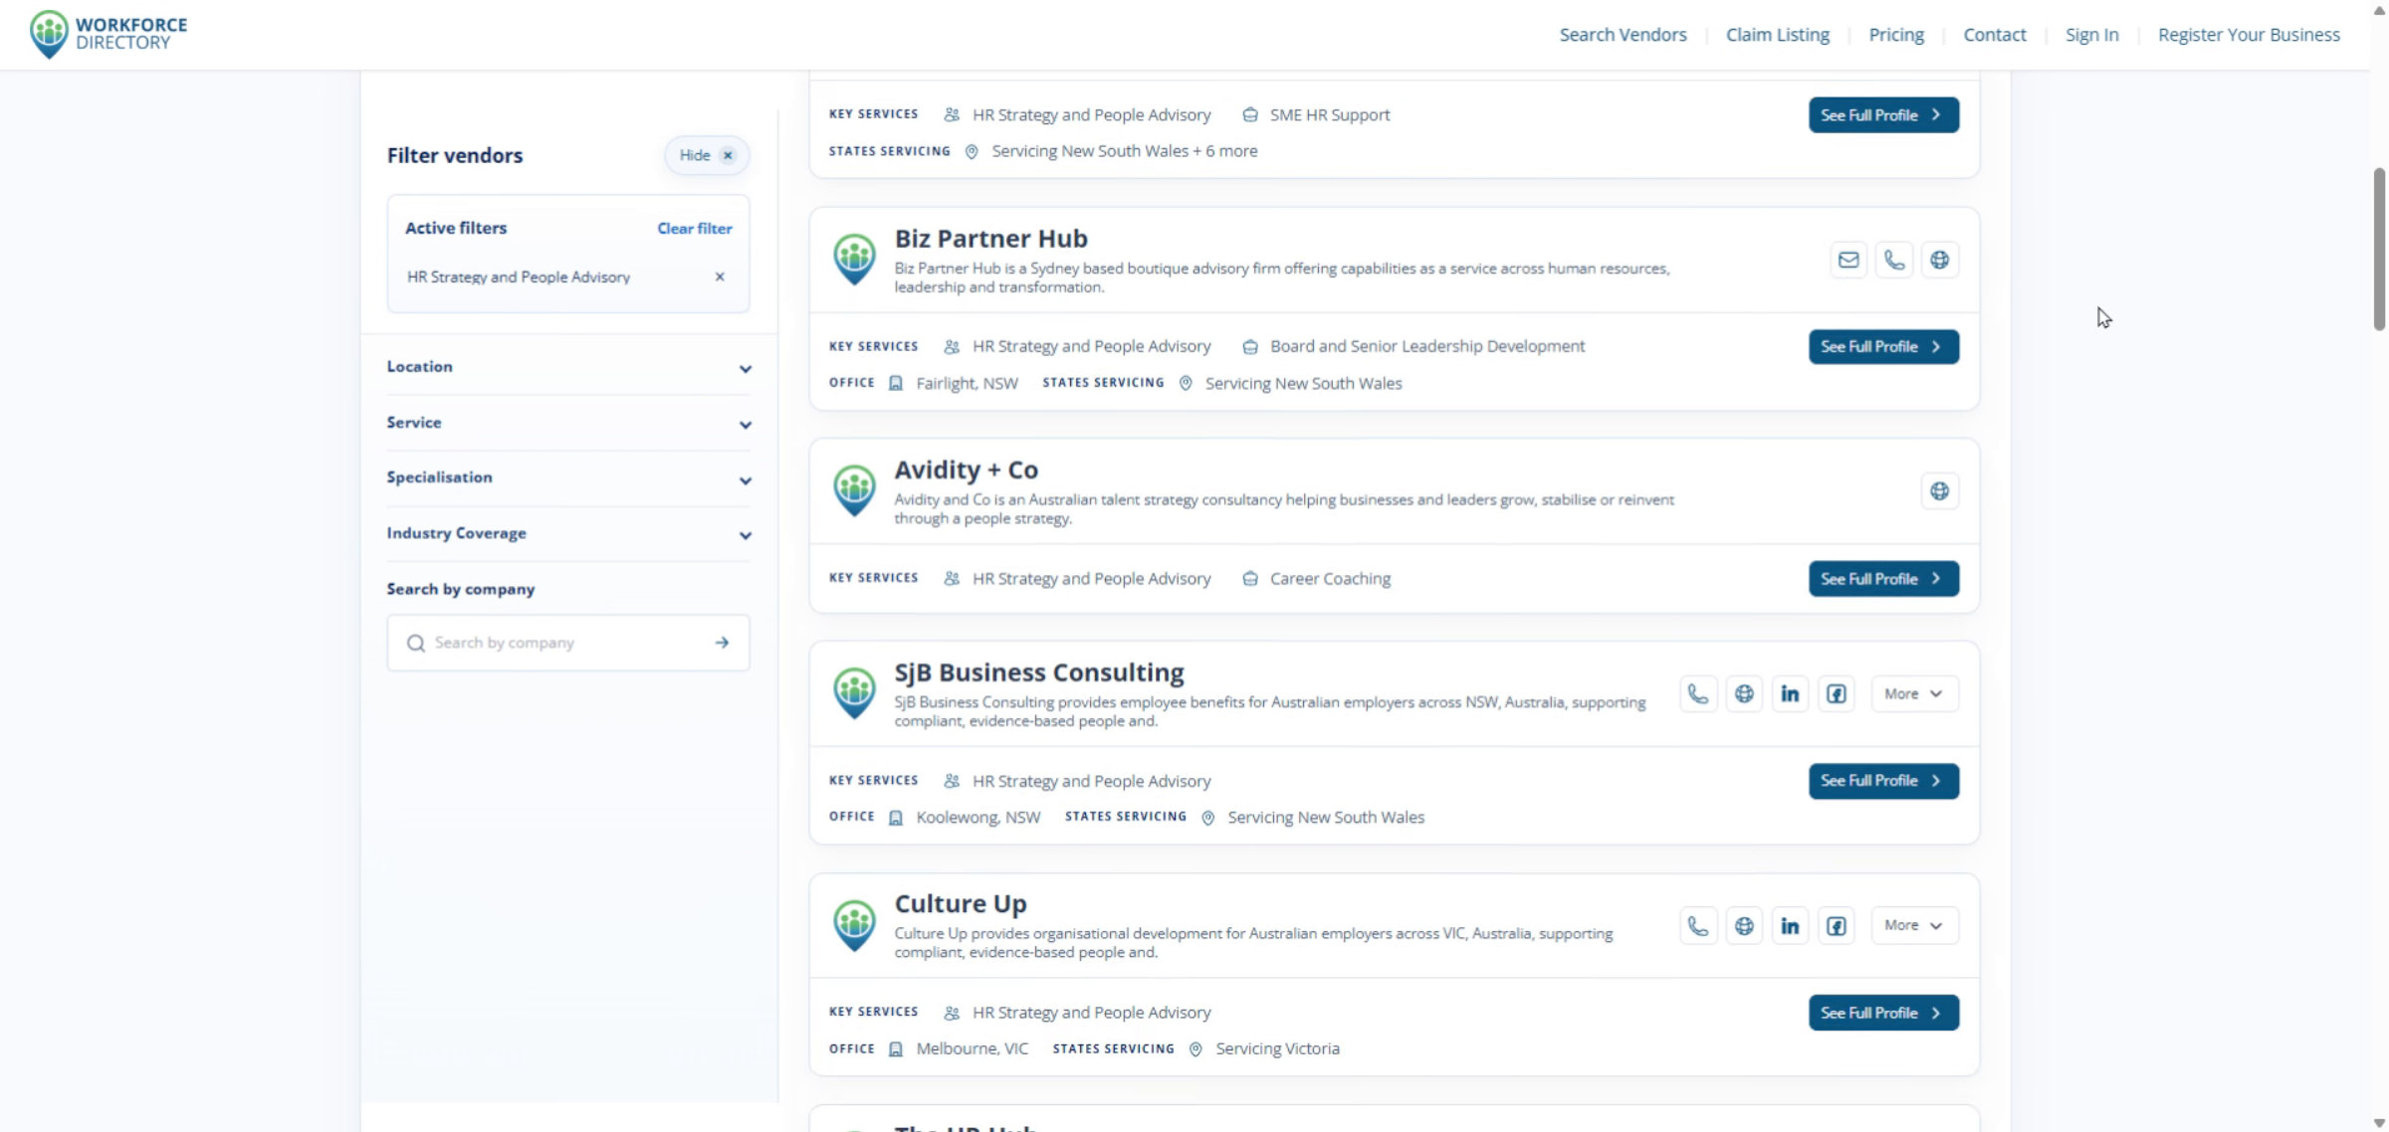Open Culture Up title

(961, 903)
